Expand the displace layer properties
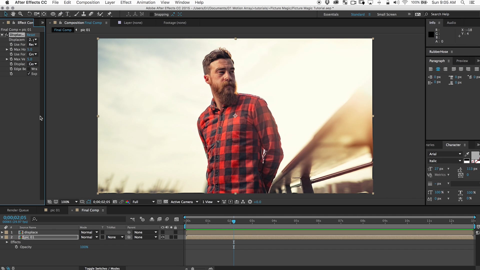 (x=2, y=232)
